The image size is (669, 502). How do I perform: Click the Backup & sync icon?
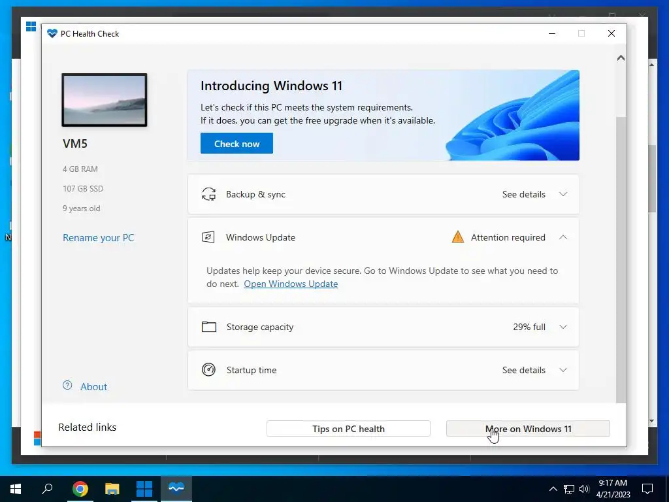pos(208,194)
